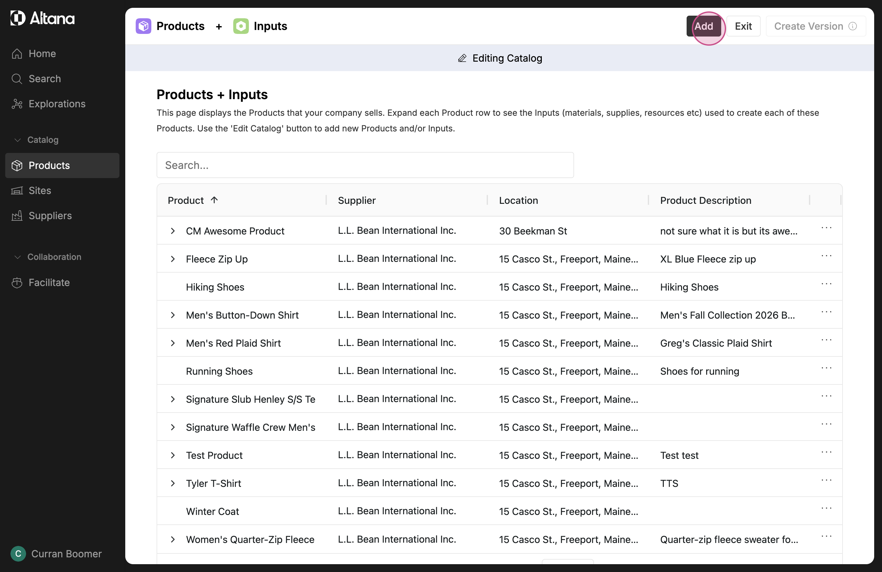Click the pencil icon beside Editing Catalog
Image resolution: width=882 pixels, height=572 pixels.
pos(462,58)
